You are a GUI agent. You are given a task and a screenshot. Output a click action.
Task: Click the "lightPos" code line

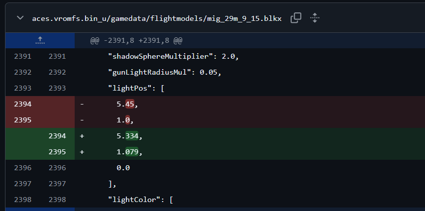[136, 88]
